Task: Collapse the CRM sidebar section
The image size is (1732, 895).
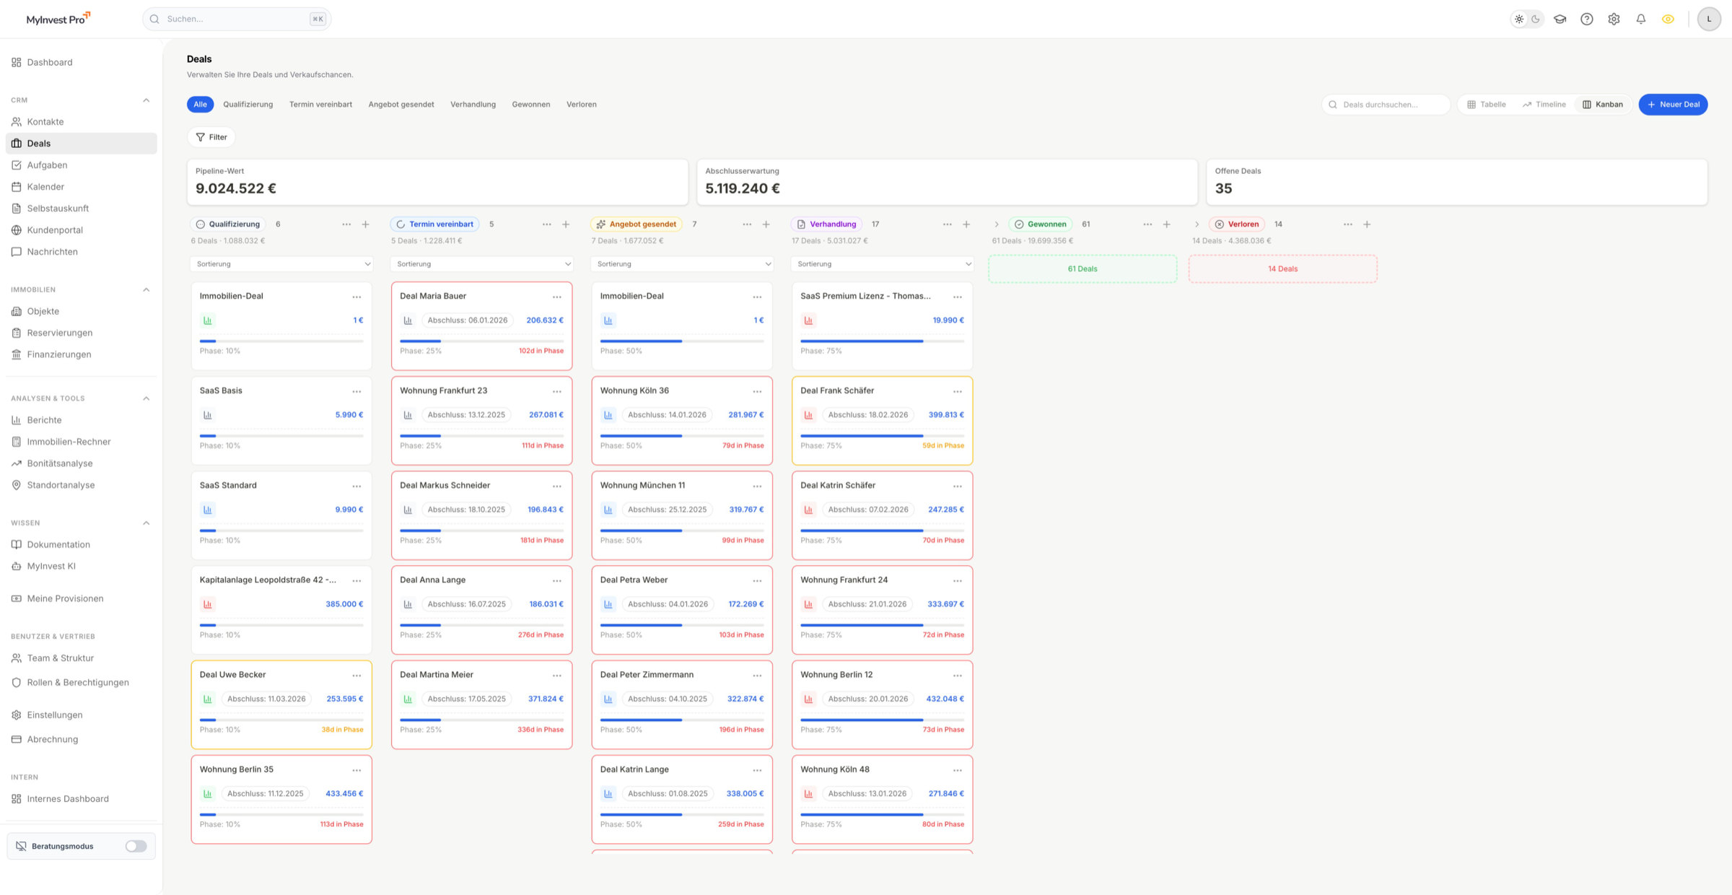Action: (146, 100)
